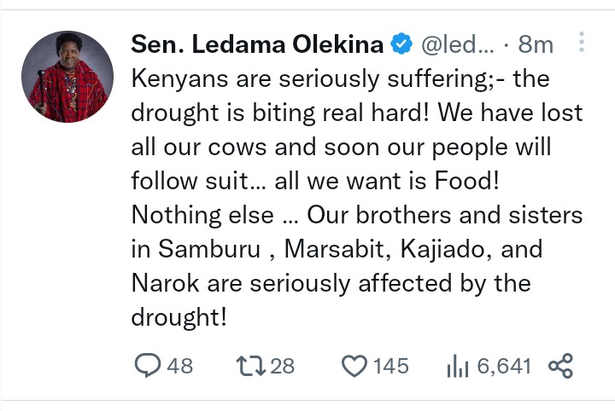The image size is (615, 411).
Task: Click the 48 replies count
Action: 180,366
